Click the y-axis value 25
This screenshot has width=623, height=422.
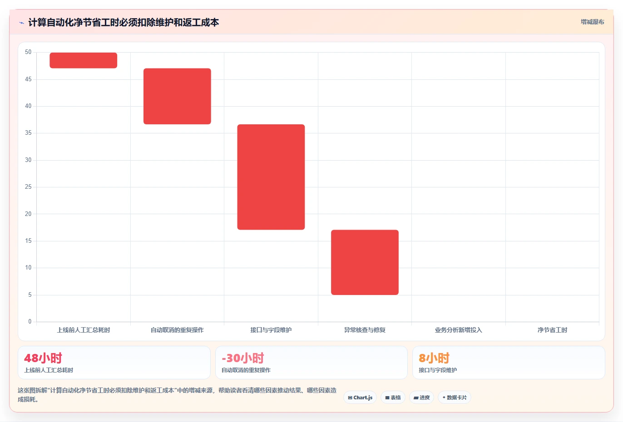pyautogui.click(x=28, y=187)
